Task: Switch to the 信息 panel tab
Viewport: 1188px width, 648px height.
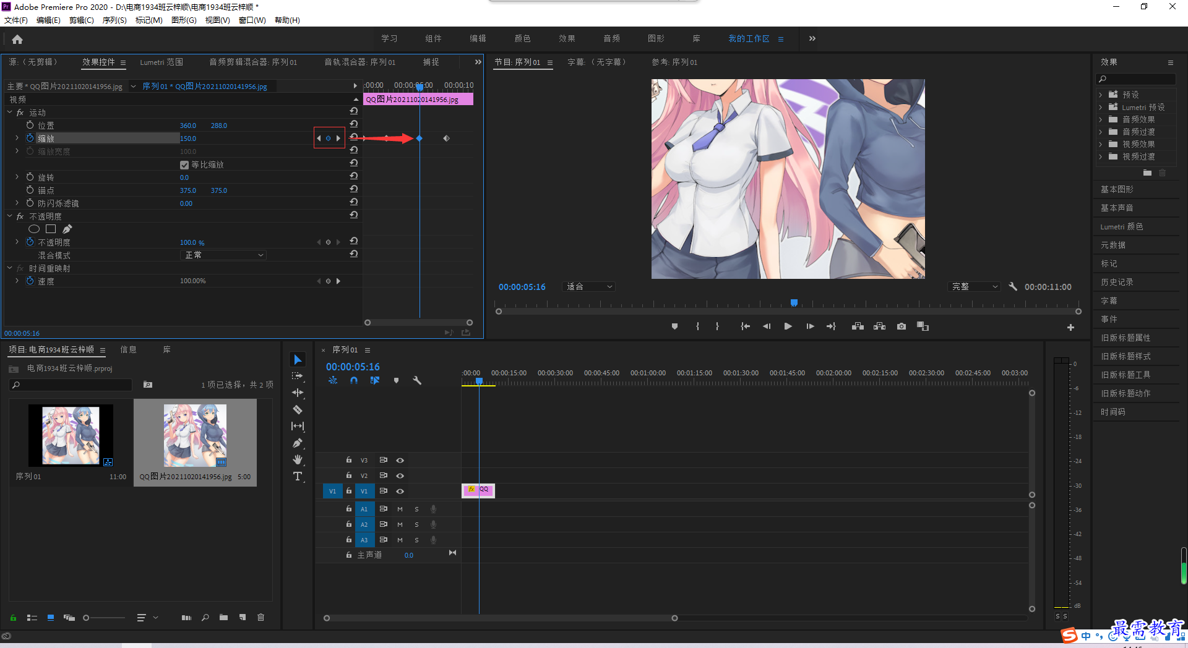Action: 129,349
